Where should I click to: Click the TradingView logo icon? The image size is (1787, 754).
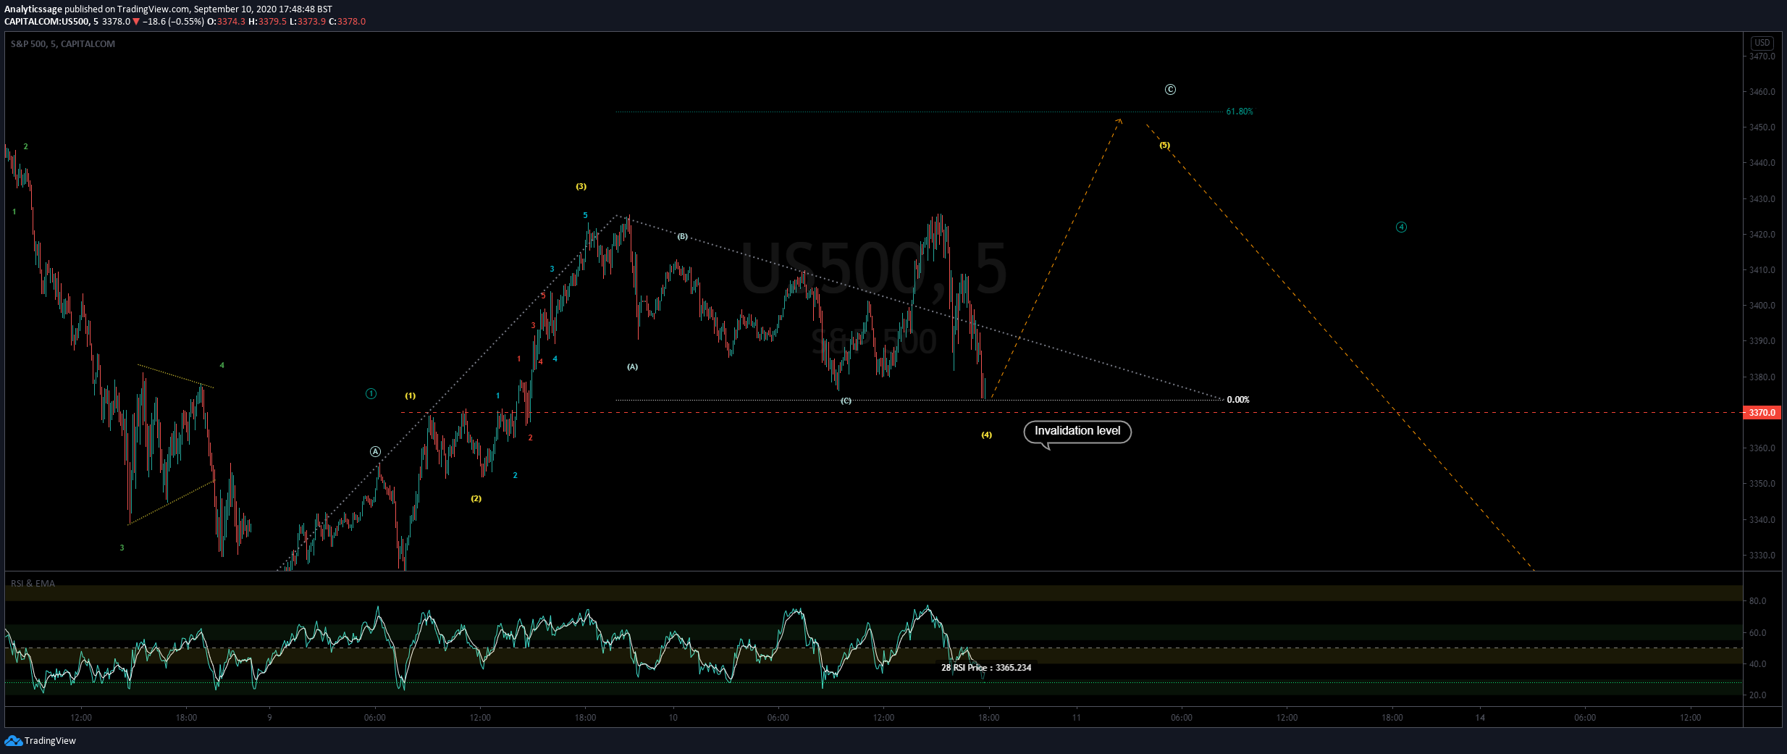[13, 740]
